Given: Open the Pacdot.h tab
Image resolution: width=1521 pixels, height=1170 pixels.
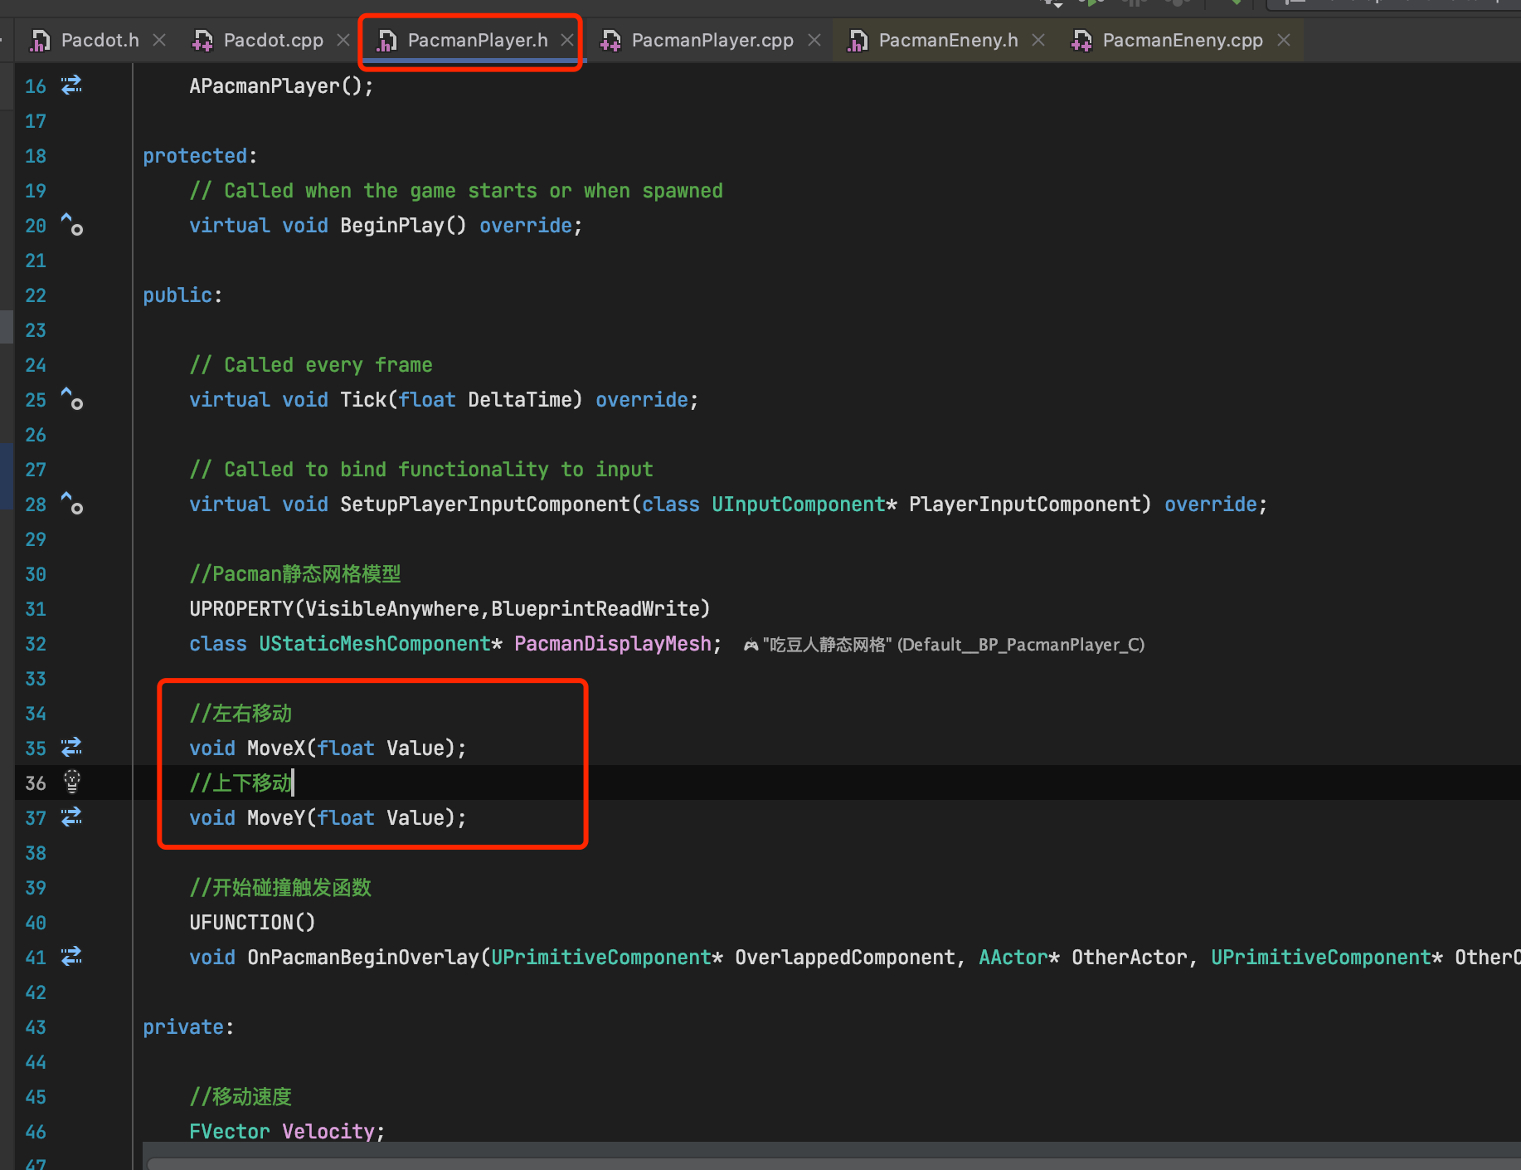Looking at the screenshot, I should (100, 39).
